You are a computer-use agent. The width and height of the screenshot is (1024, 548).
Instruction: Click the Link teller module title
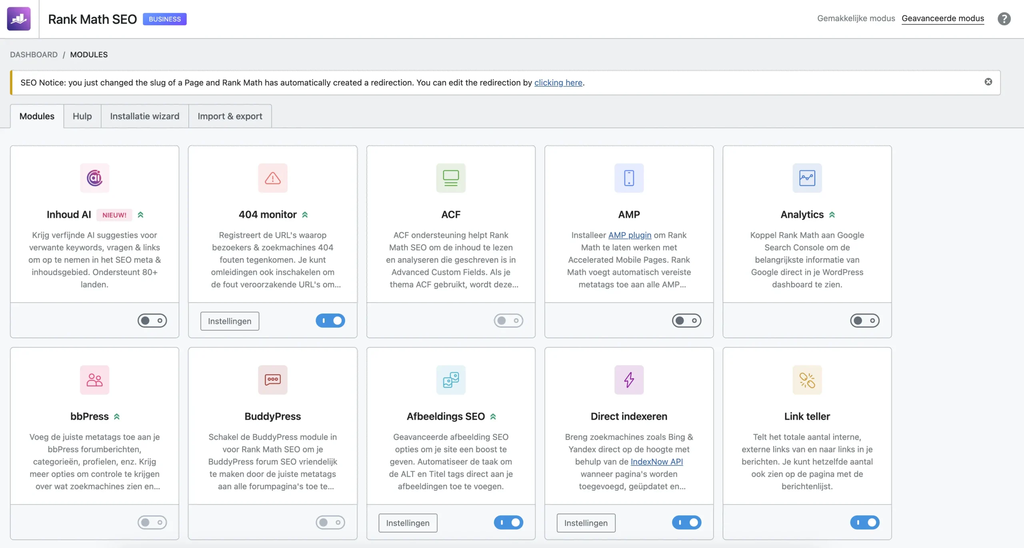(807, 416)
